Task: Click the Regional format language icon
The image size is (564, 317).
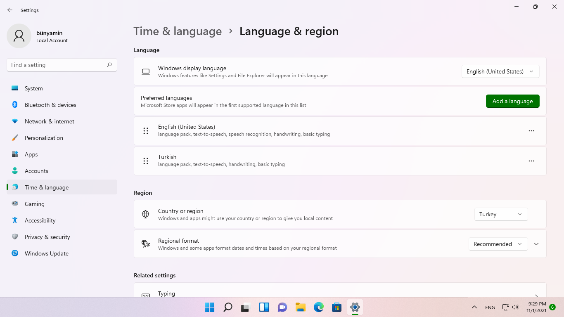Action: [x=146, y=244]
